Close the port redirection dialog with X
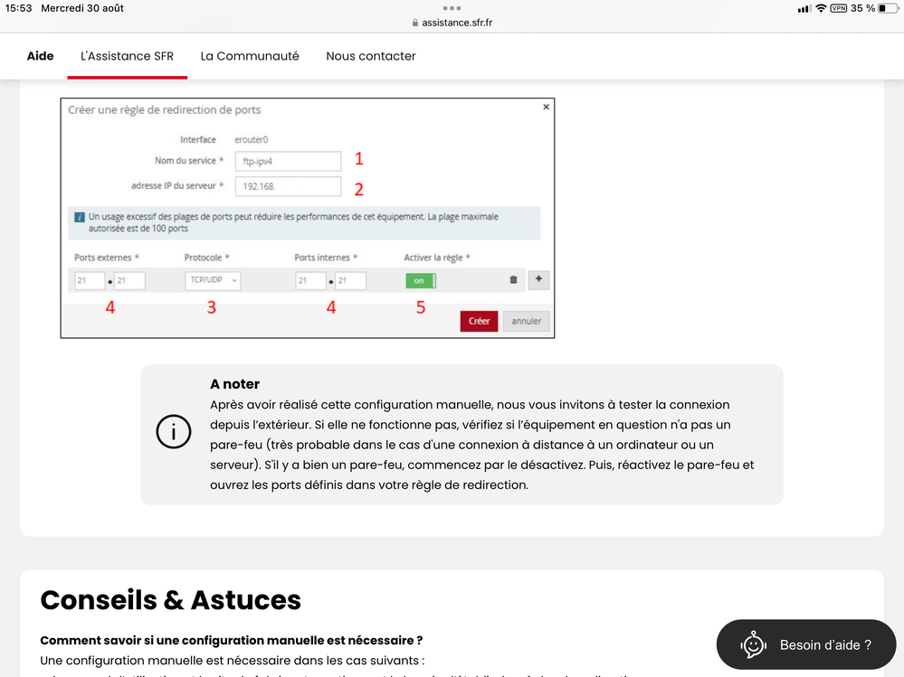The height and width of the screenshot is (677, 904). pyautogui.click(x=546, y=107)
